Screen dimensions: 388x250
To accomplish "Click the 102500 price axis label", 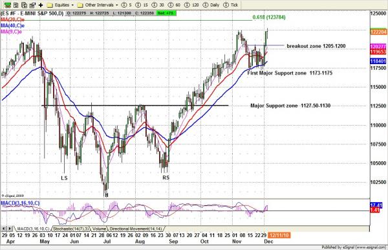I will click(x=378, y=182).
